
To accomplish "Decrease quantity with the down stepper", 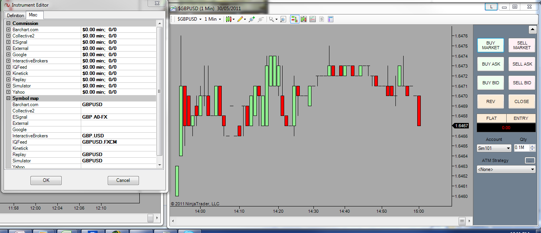I will (x=532, y=150).
